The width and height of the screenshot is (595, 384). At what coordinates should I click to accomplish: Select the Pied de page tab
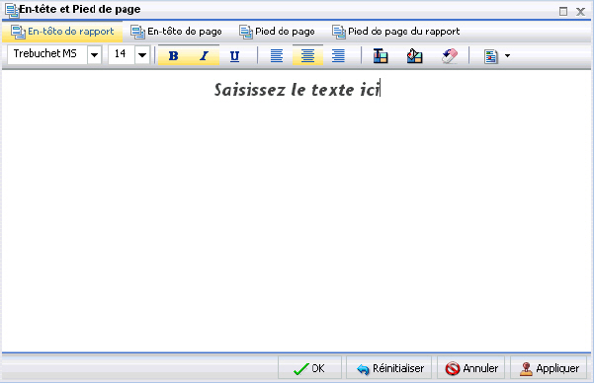click(x=277, y=32)
